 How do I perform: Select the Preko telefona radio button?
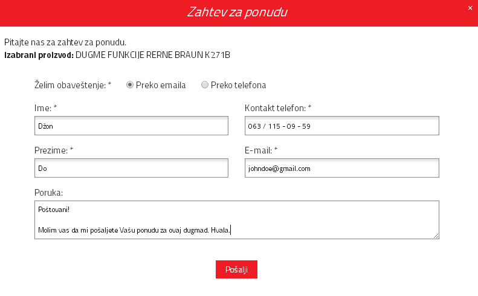tap(204, 85)
